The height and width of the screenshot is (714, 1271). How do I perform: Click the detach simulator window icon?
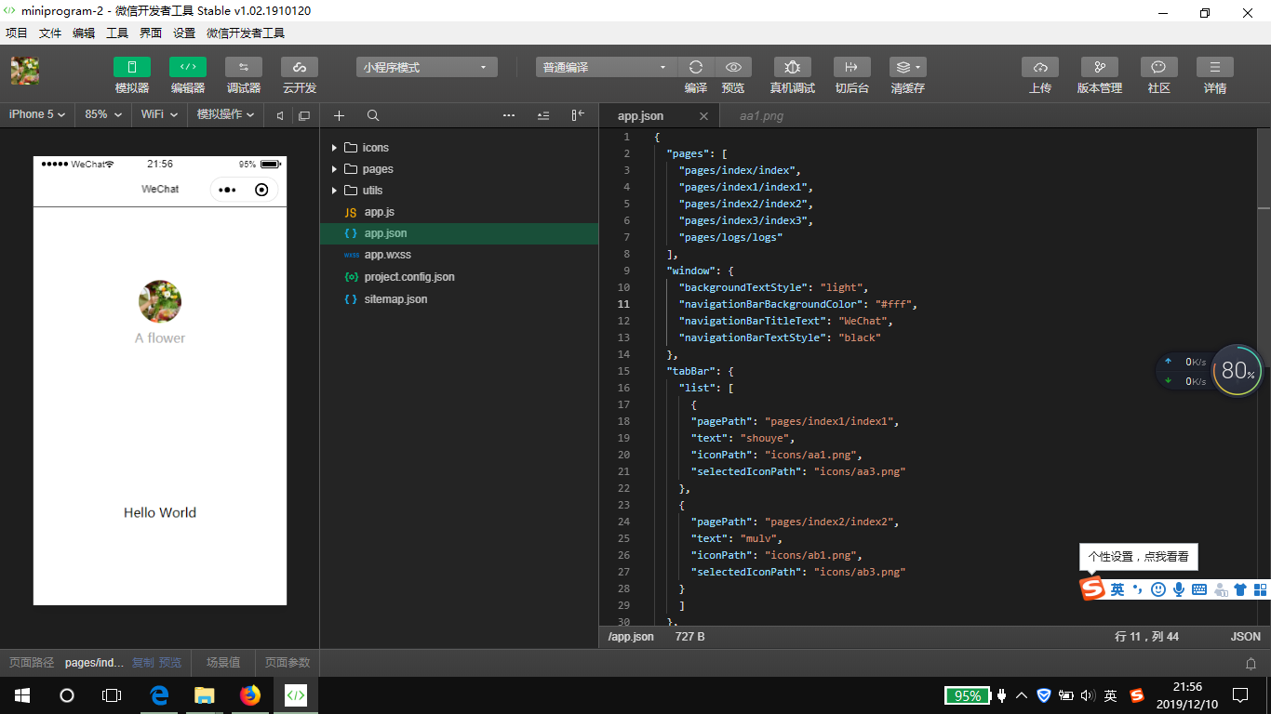(303, 115)
